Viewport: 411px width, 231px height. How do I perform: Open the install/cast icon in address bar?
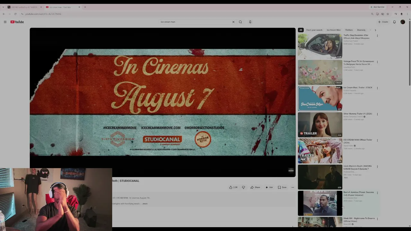(x=377, y=14)
